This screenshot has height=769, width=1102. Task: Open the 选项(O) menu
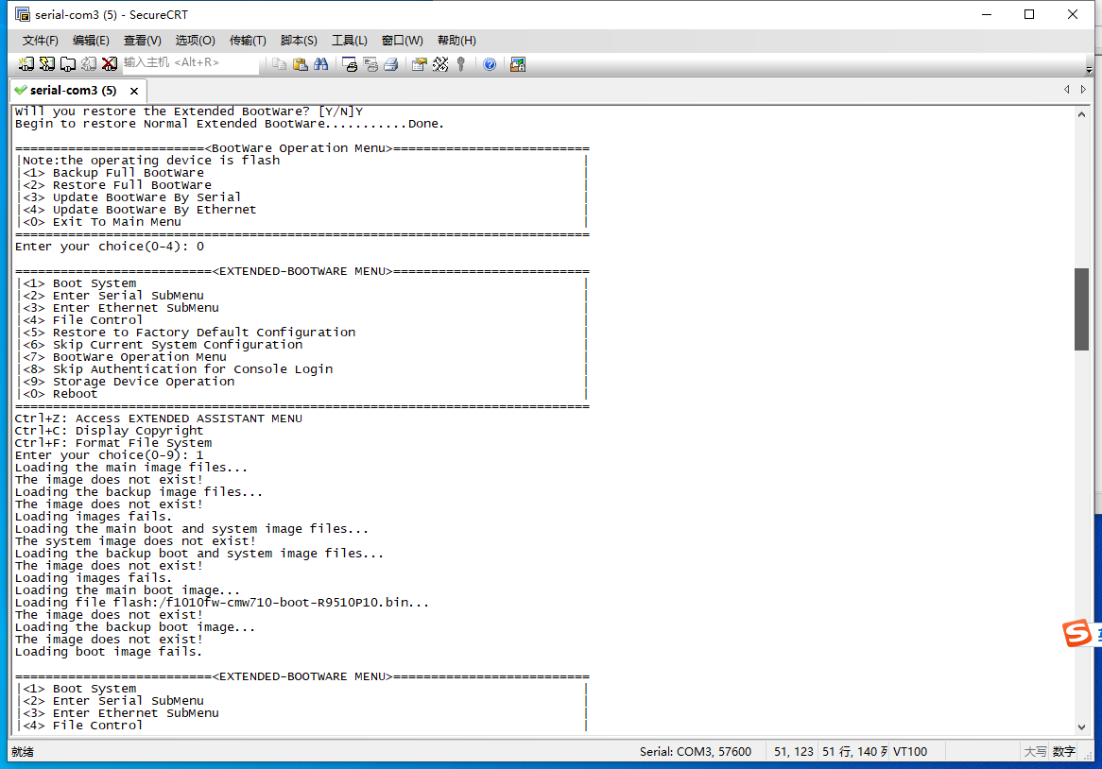pyautogui.click(x=195, y=41)
